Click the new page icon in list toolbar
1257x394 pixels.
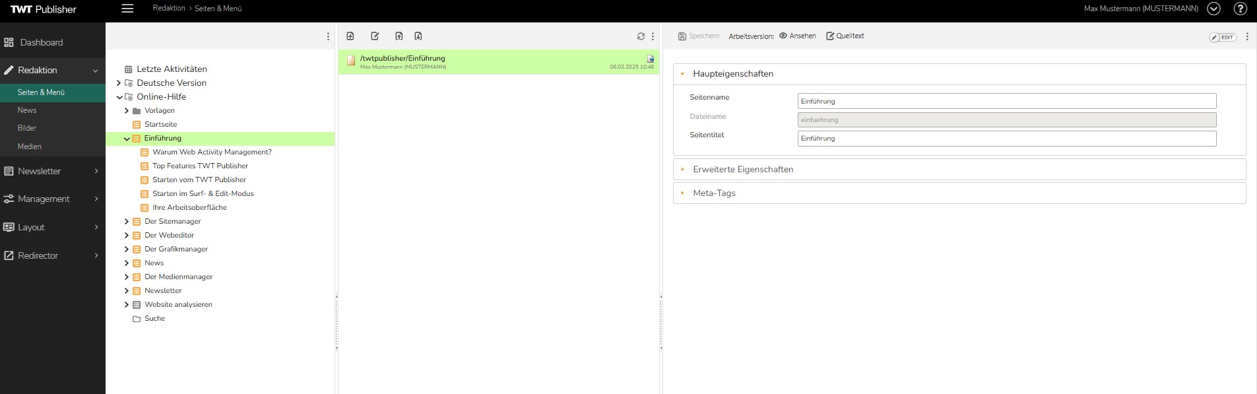350,36
